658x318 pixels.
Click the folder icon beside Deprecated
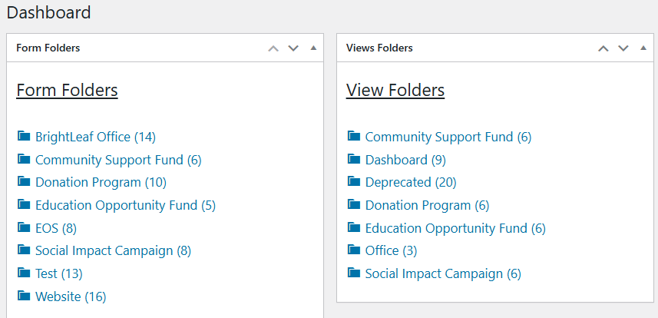[353, 182]
